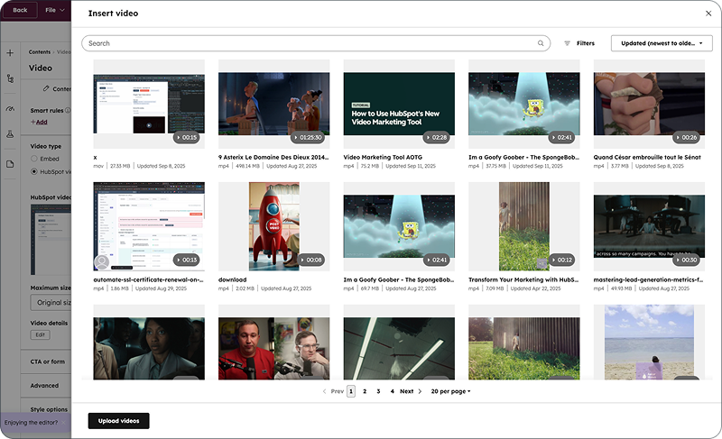The height and width of the screenshot is (439, 722).
Task: Open the page document sidebar icon
Action: tap(10, 164)
